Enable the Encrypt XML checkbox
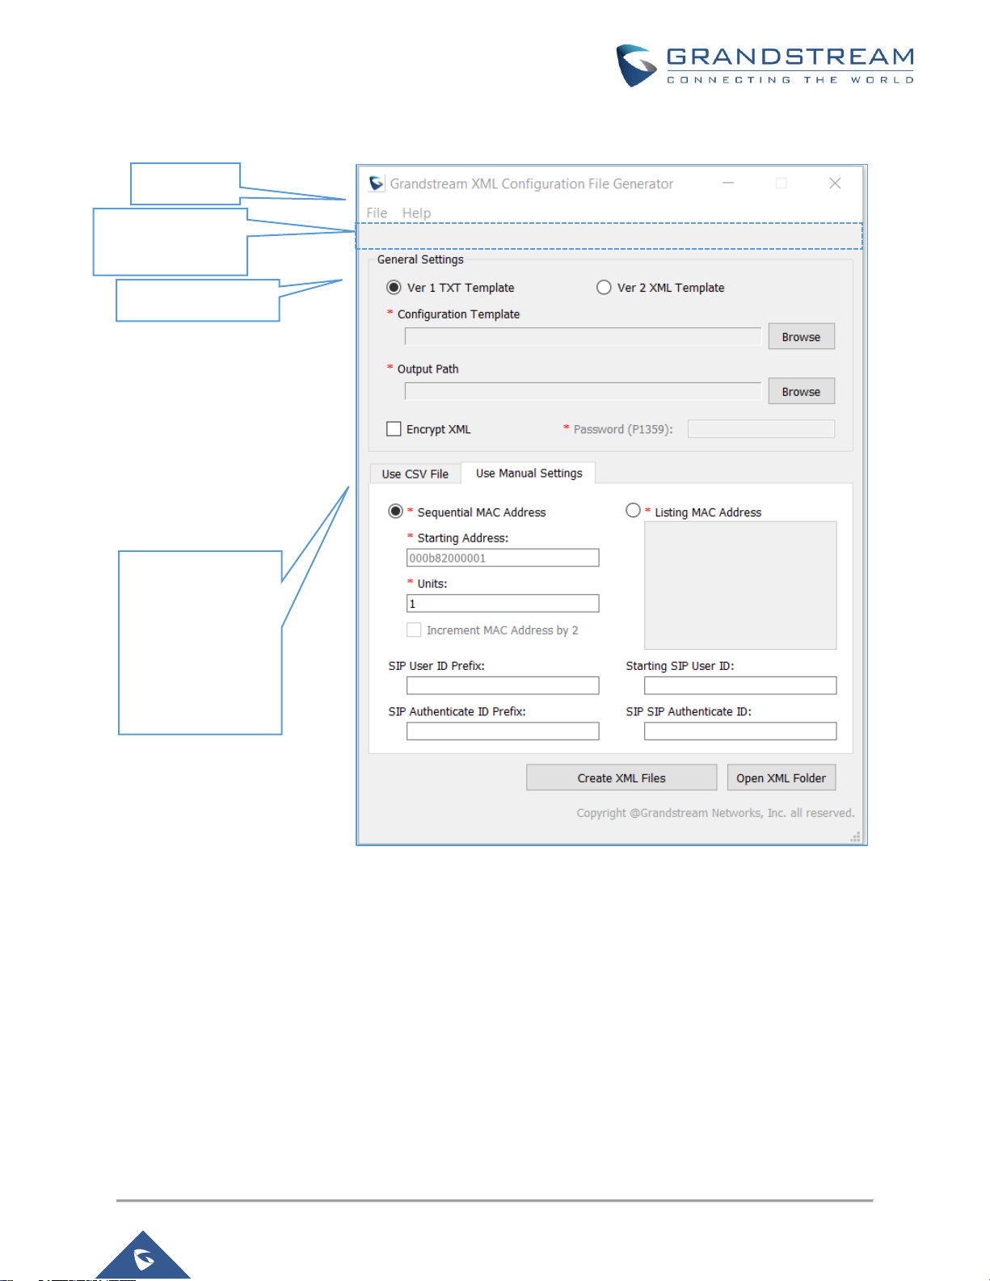The image size is (990, 1281). [x=394, y=428]
